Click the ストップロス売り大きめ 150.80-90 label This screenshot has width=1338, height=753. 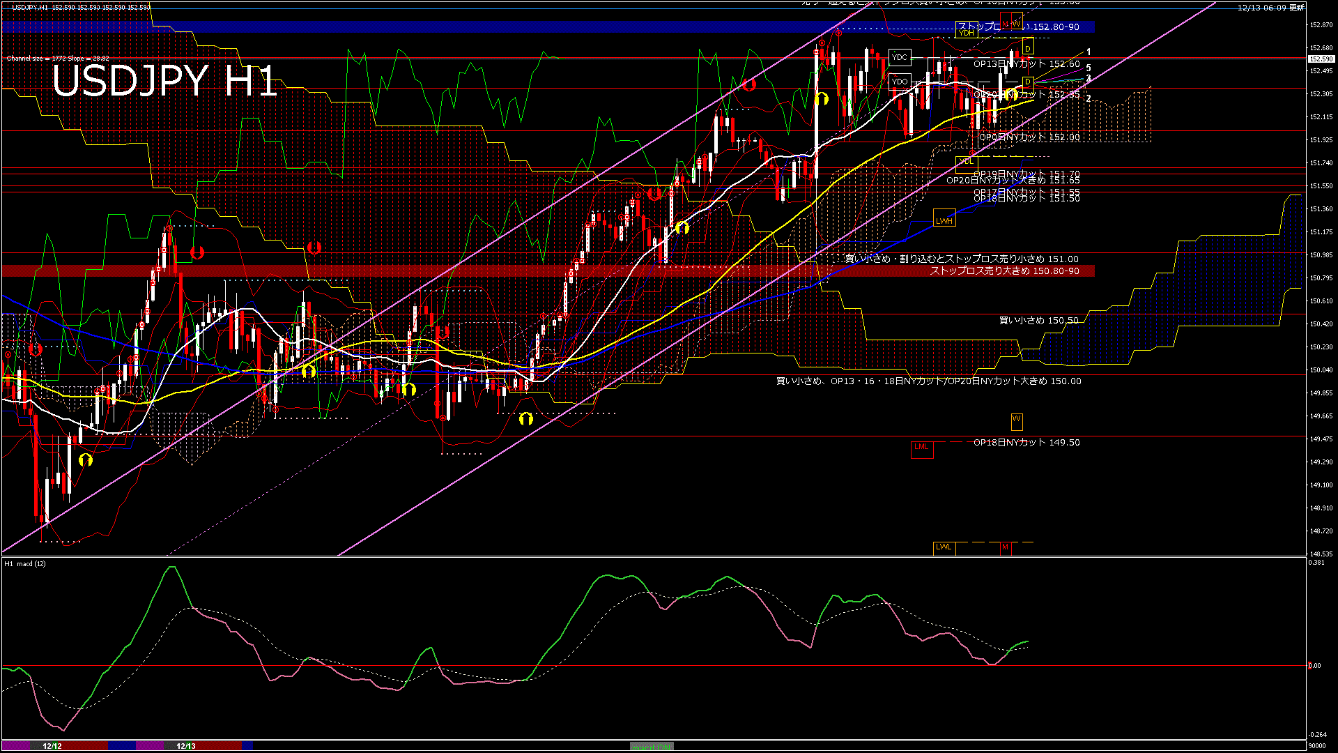pos(1005,271)
